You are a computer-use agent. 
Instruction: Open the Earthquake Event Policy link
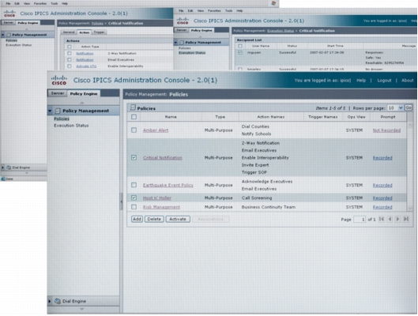click(x=168, y=185)
